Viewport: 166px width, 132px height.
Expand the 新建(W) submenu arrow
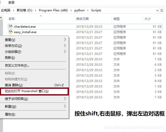click(x=65, y=106)
